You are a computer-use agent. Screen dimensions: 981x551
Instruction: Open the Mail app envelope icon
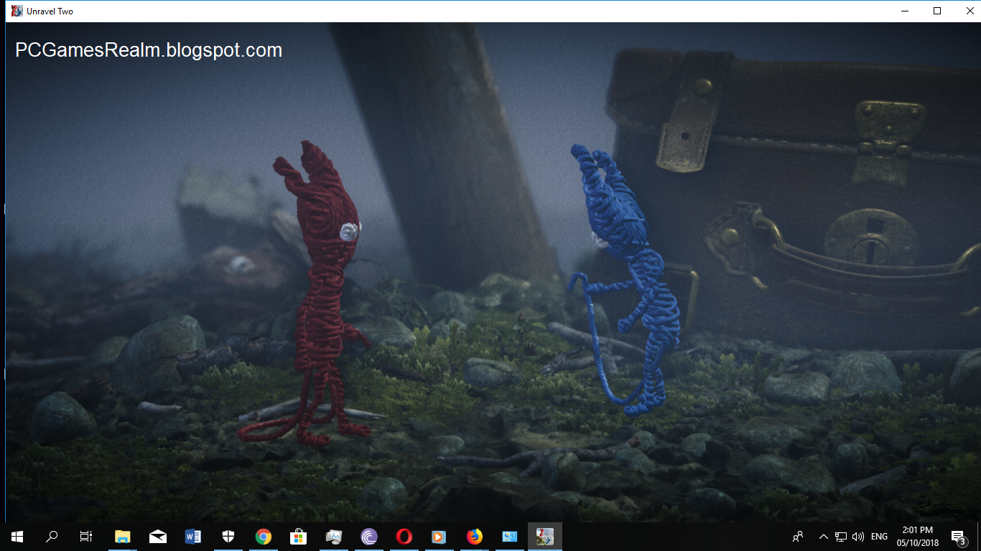pyautogui.click(x=158, y=537)
